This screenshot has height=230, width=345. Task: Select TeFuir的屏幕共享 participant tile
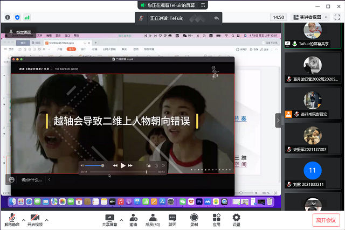[x=313, y=35]
